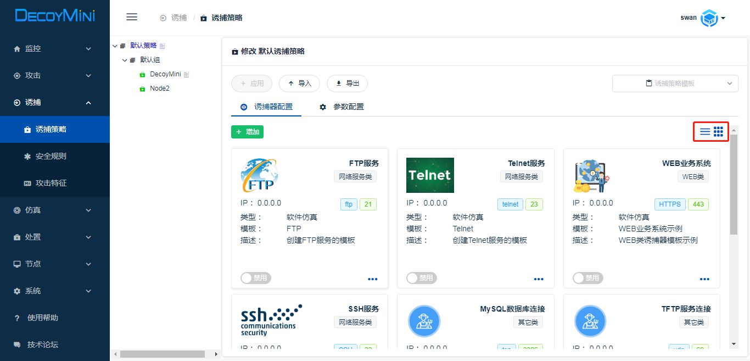
Task: Click the Telnet service logo image
Action: tap(430, 175)
